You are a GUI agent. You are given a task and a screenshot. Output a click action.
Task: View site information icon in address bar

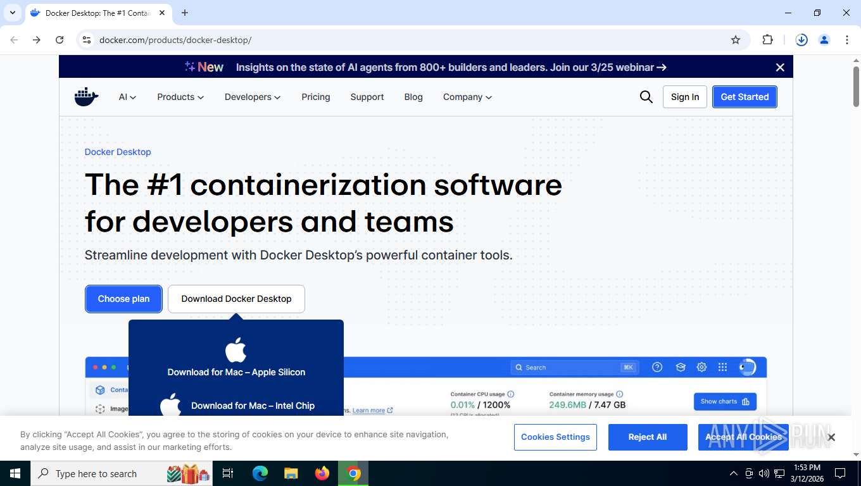[87, 40]
